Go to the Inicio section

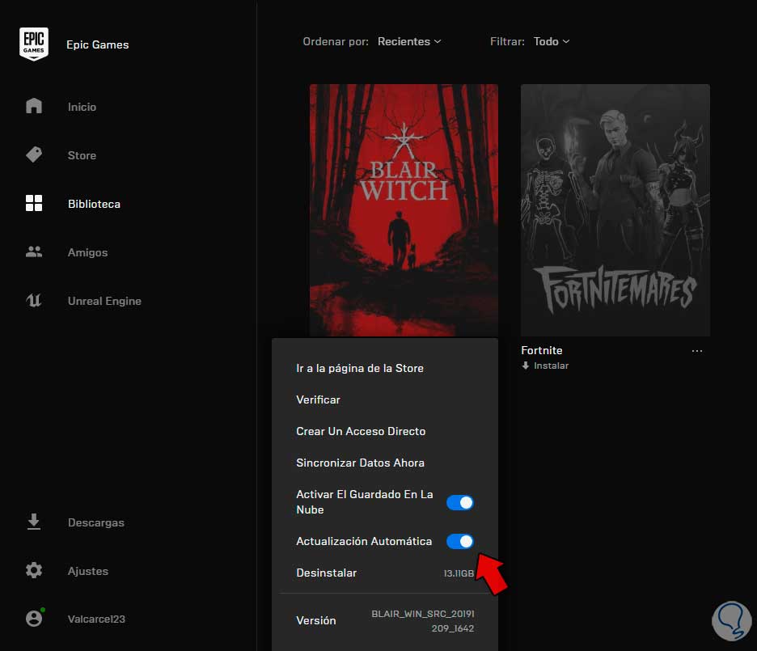pyautogui.click(x=82, y=107)
